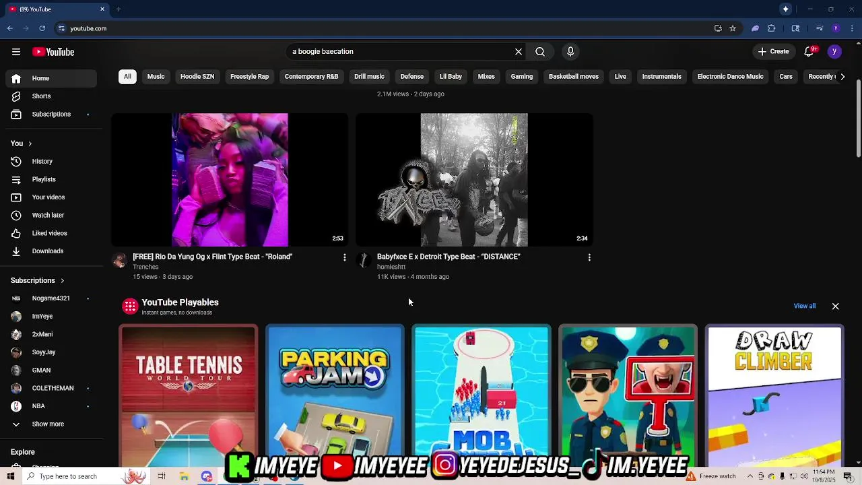Open the Roland type beat thumbnail
The image size is (862, 485).
(230, 180)
